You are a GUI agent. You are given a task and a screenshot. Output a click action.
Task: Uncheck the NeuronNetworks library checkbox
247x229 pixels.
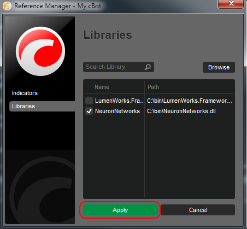(x=89, y=111)
